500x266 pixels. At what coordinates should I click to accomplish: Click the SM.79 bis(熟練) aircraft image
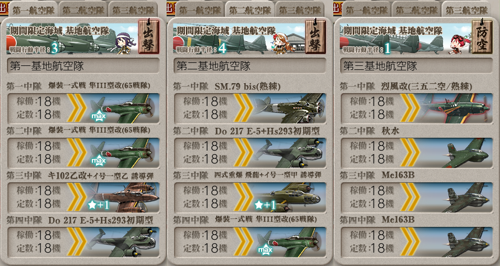pos(289,108)
